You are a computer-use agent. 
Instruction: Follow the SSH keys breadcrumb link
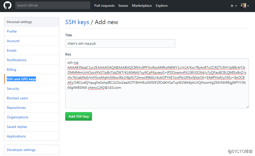77,22
